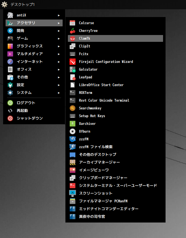Open the antiX menu entry
The width and height of the screenshot is (186, 238).
click(x=34, y=15)
